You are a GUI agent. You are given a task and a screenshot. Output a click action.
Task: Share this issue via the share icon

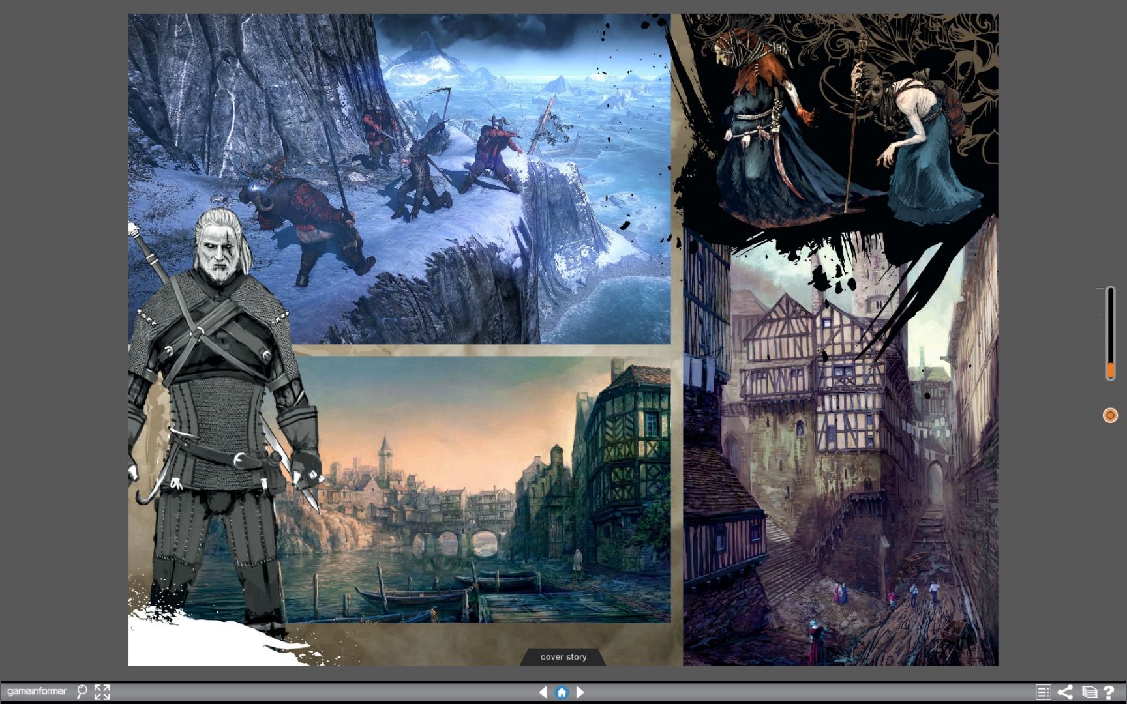[1066, 692]
